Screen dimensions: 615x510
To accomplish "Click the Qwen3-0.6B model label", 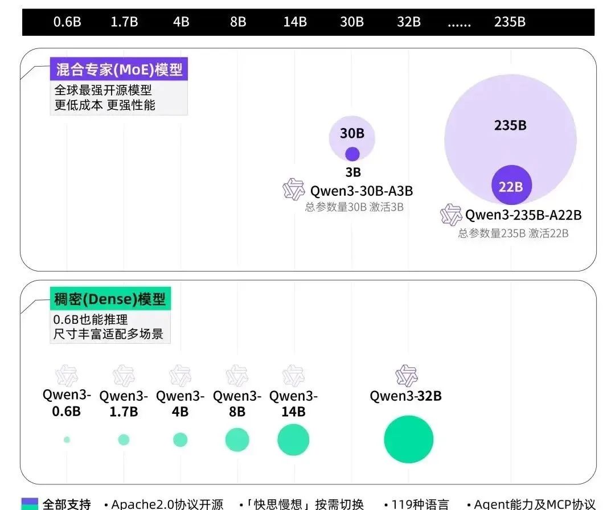I will [67, 403].
